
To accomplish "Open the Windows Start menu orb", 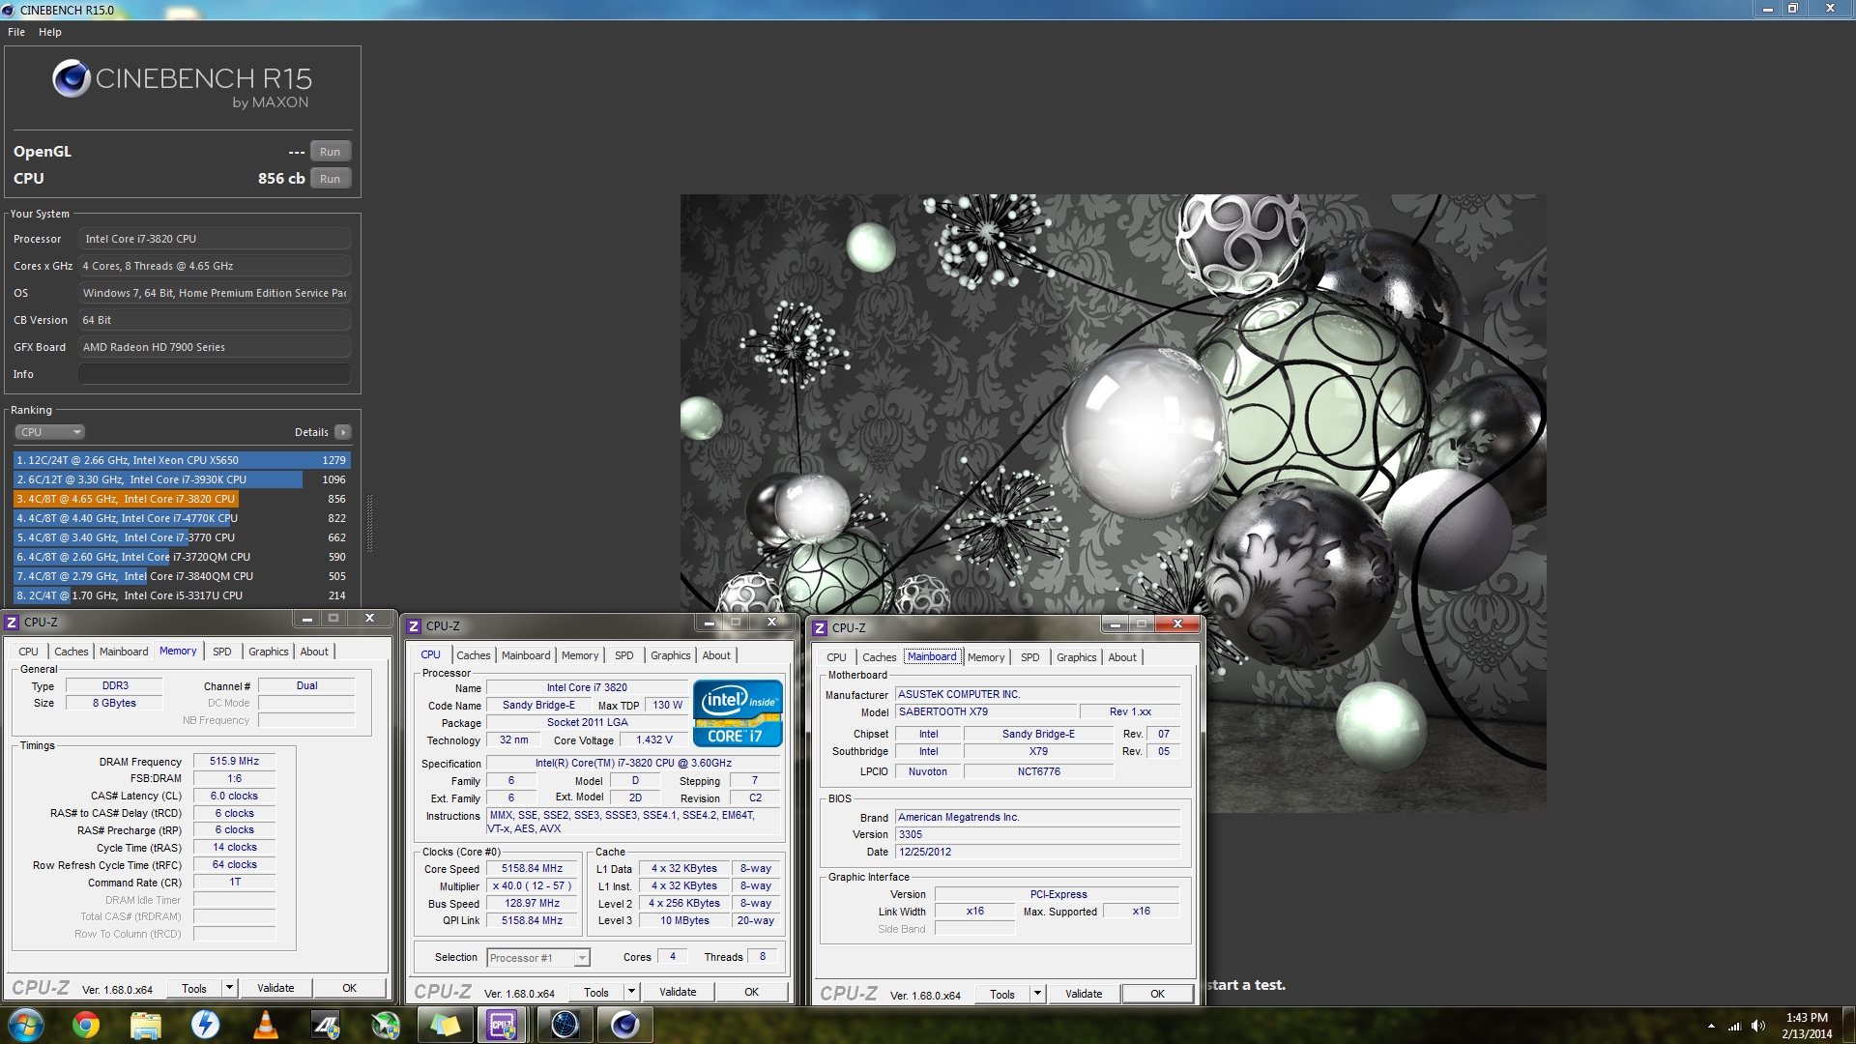I will click(x=26, y=1025).
